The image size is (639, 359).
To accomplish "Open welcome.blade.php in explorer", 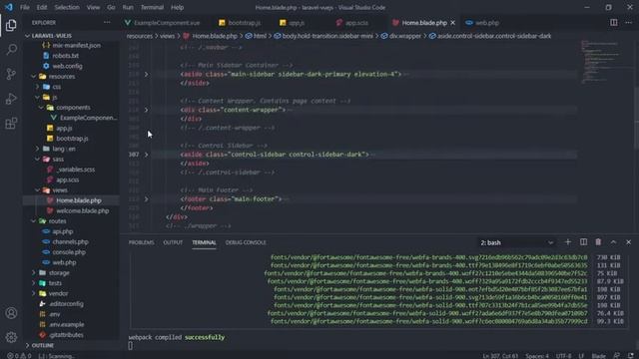I will click(82, 210).
